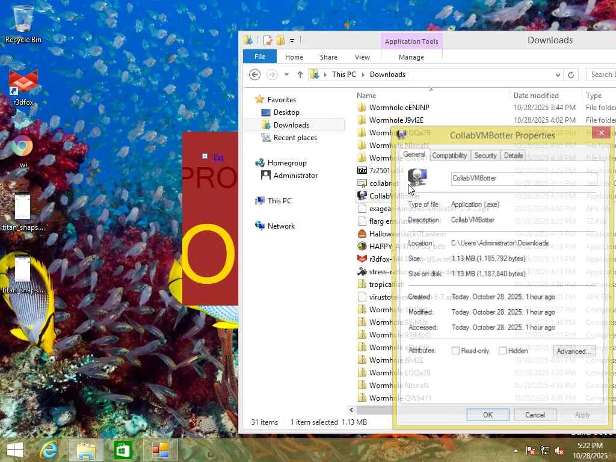616x462 pixels.
Task: Click the Explorer forward arrow
Action: (x=272, y=74)
